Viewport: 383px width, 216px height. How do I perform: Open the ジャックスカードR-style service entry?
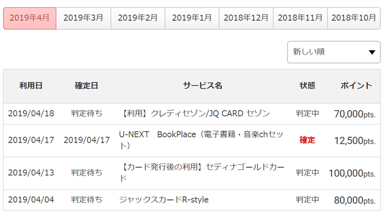tap(164, 200)
